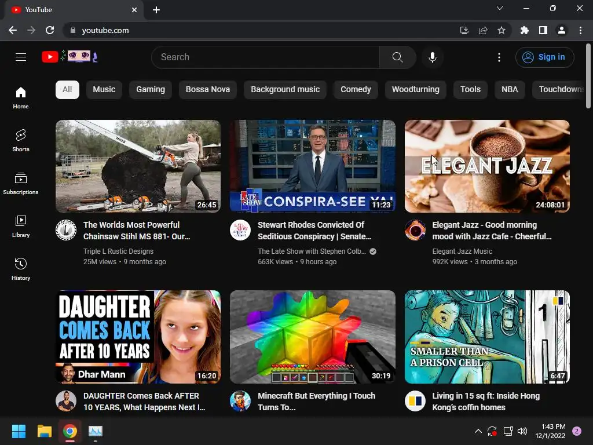Screen dimensions: 593x445
Task: Select the Background music chip
Action: 285,90
